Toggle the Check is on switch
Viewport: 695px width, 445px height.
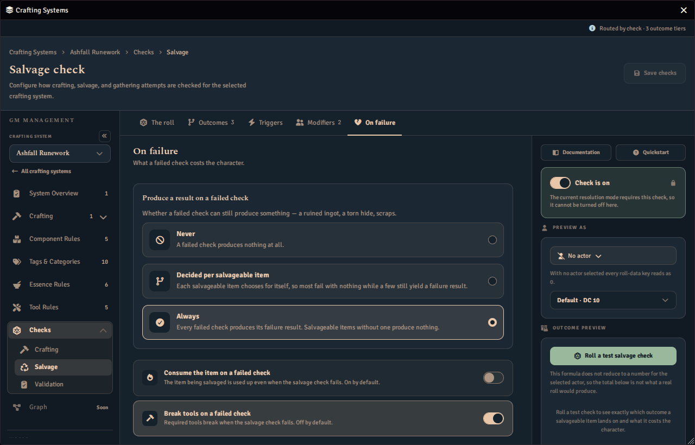[x=560, y=183]
